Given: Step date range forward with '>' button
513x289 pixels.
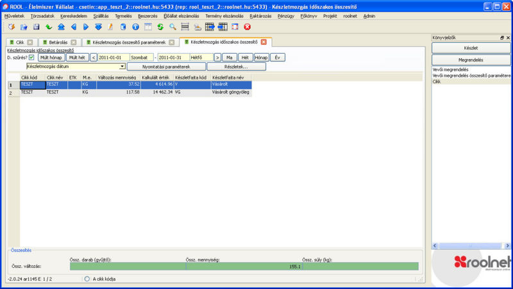Looking at the screenshot, I should point(217,57).
